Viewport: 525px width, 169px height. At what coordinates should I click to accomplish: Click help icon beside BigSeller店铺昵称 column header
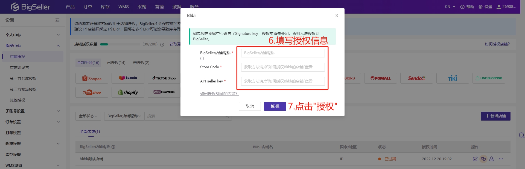(113, 147)
